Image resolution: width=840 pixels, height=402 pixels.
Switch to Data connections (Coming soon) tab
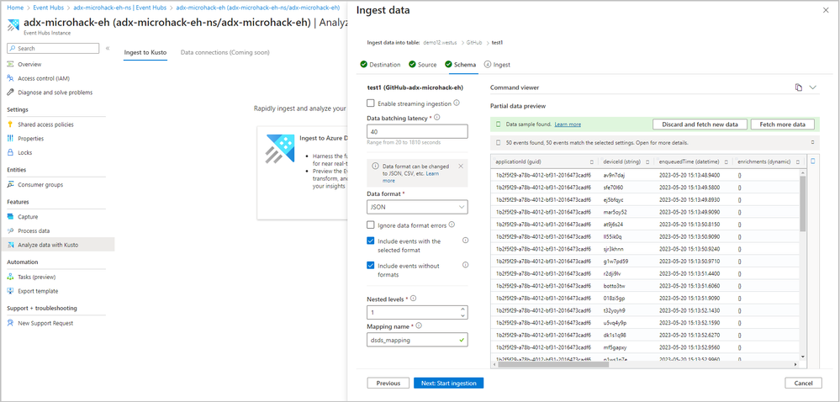tap(225, 52)
